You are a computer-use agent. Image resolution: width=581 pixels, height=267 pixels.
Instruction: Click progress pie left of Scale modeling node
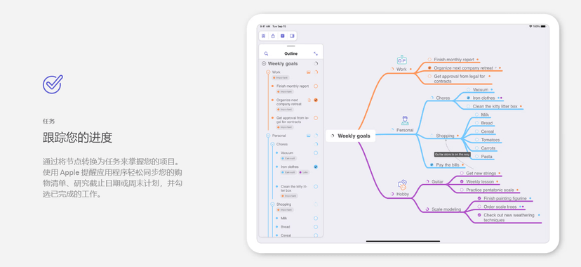tap(427, 209)
